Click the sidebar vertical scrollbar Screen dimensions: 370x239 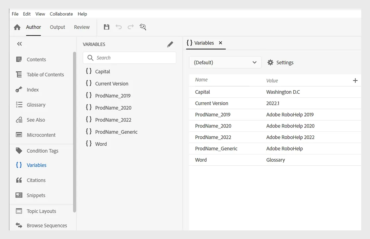[x=75, y=132]
